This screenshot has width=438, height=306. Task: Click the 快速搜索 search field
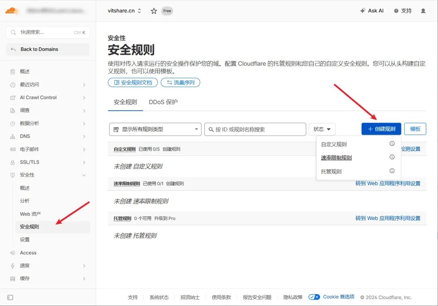pyautogui.click(x=48, y=32)
